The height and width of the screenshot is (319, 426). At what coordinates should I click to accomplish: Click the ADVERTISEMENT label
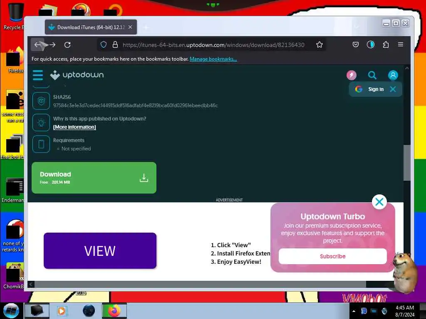coord(229,200)
